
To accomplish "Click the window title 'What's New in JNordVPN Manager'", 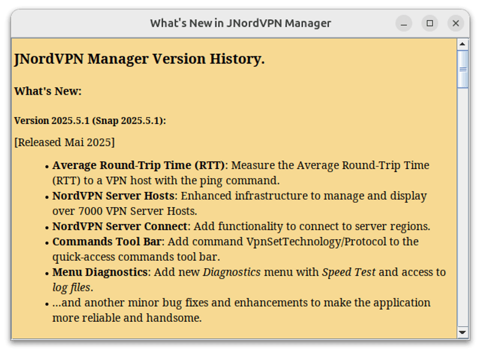I will [241, 23].
